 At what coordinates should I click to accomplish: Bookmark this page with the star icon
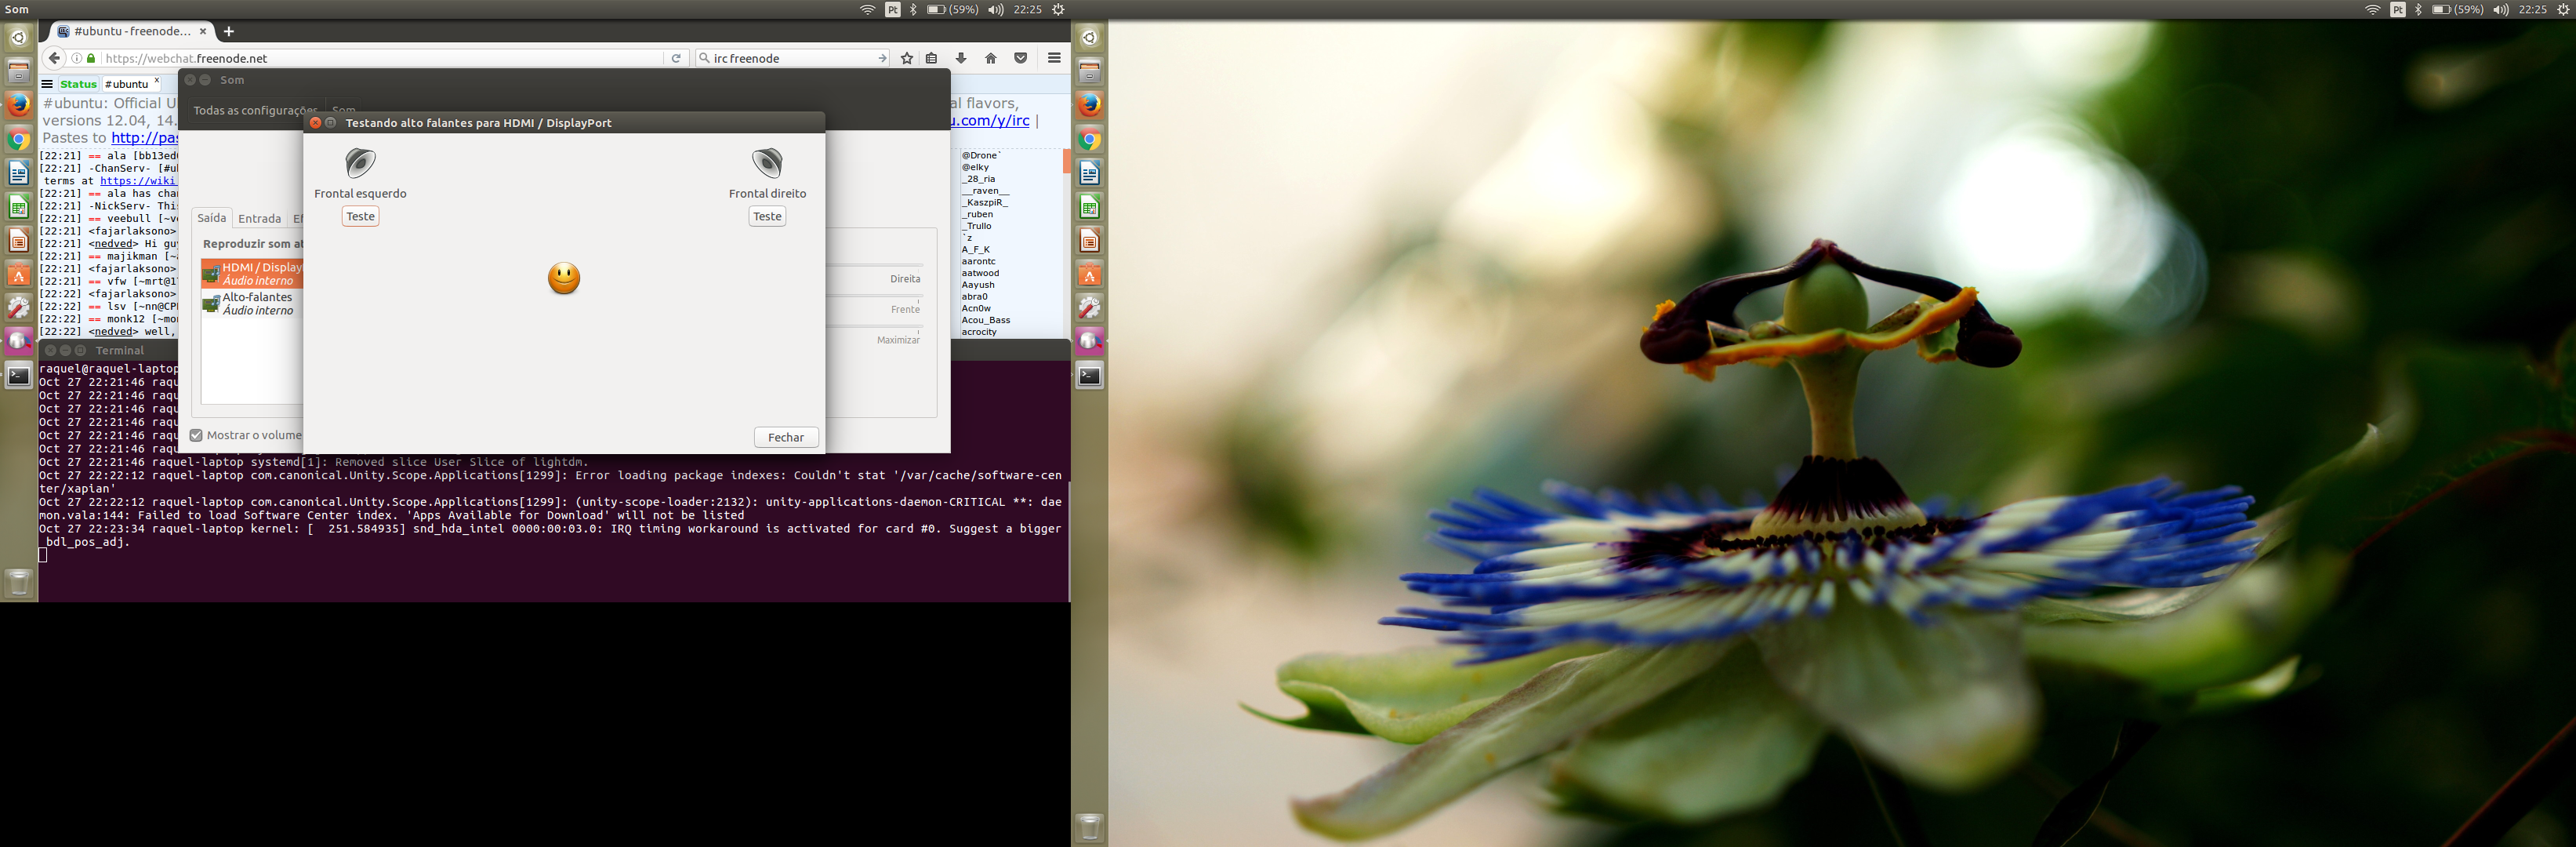click(x=907, y=58)
